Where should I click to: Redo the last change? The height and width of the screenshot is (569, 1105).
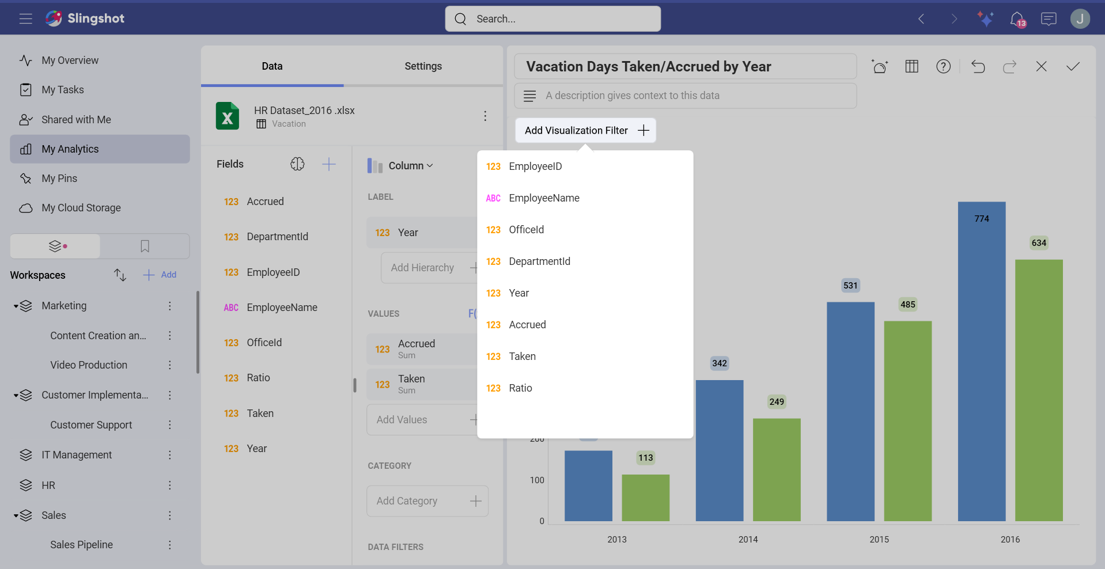pyautogui.click(x=1009, y=67)
